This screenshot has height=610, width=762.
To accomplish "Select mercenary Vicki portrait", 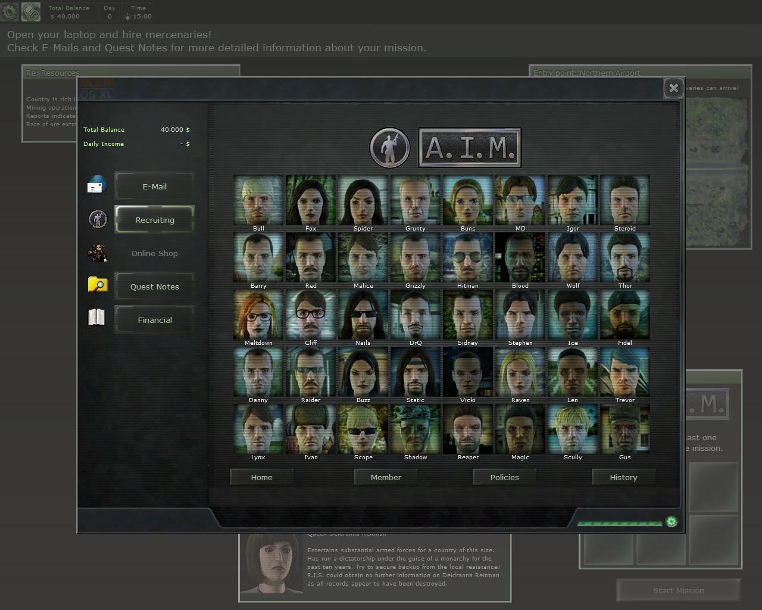I will point(468,372).
